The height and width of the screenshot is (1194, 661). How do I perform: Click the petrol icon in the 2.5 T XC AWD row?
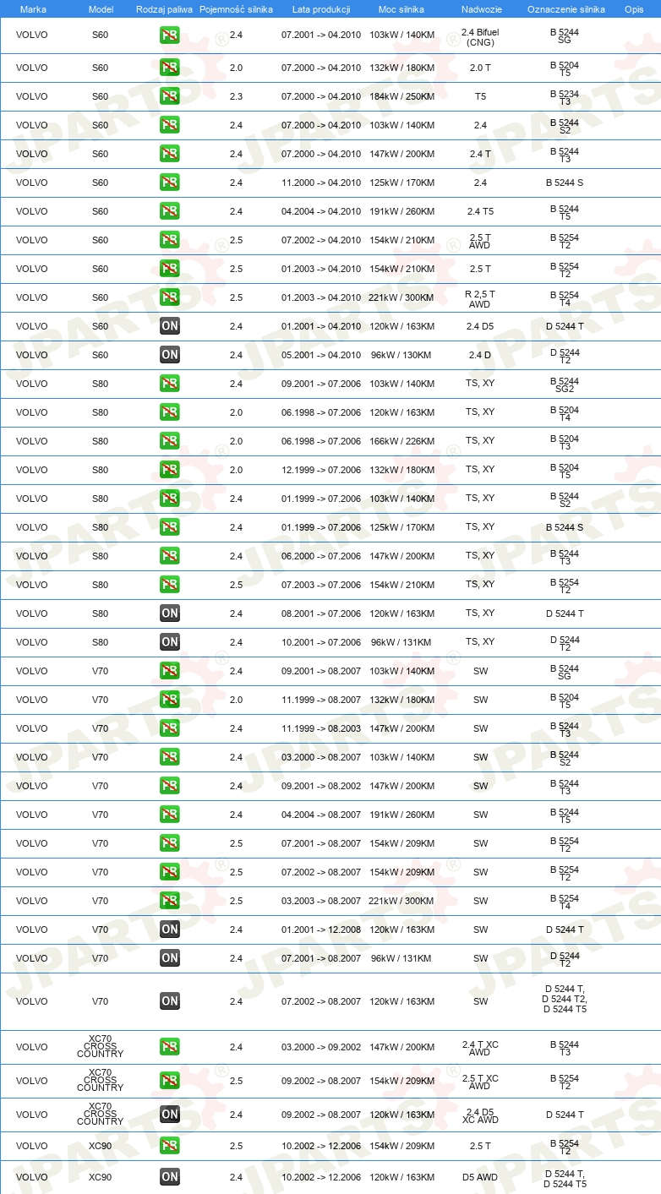[x=170, y=1081]
